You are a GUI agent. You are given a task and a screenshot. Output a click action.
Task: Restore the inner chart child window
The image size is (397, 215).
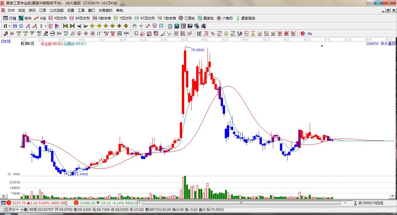click(x=388, y=10)
